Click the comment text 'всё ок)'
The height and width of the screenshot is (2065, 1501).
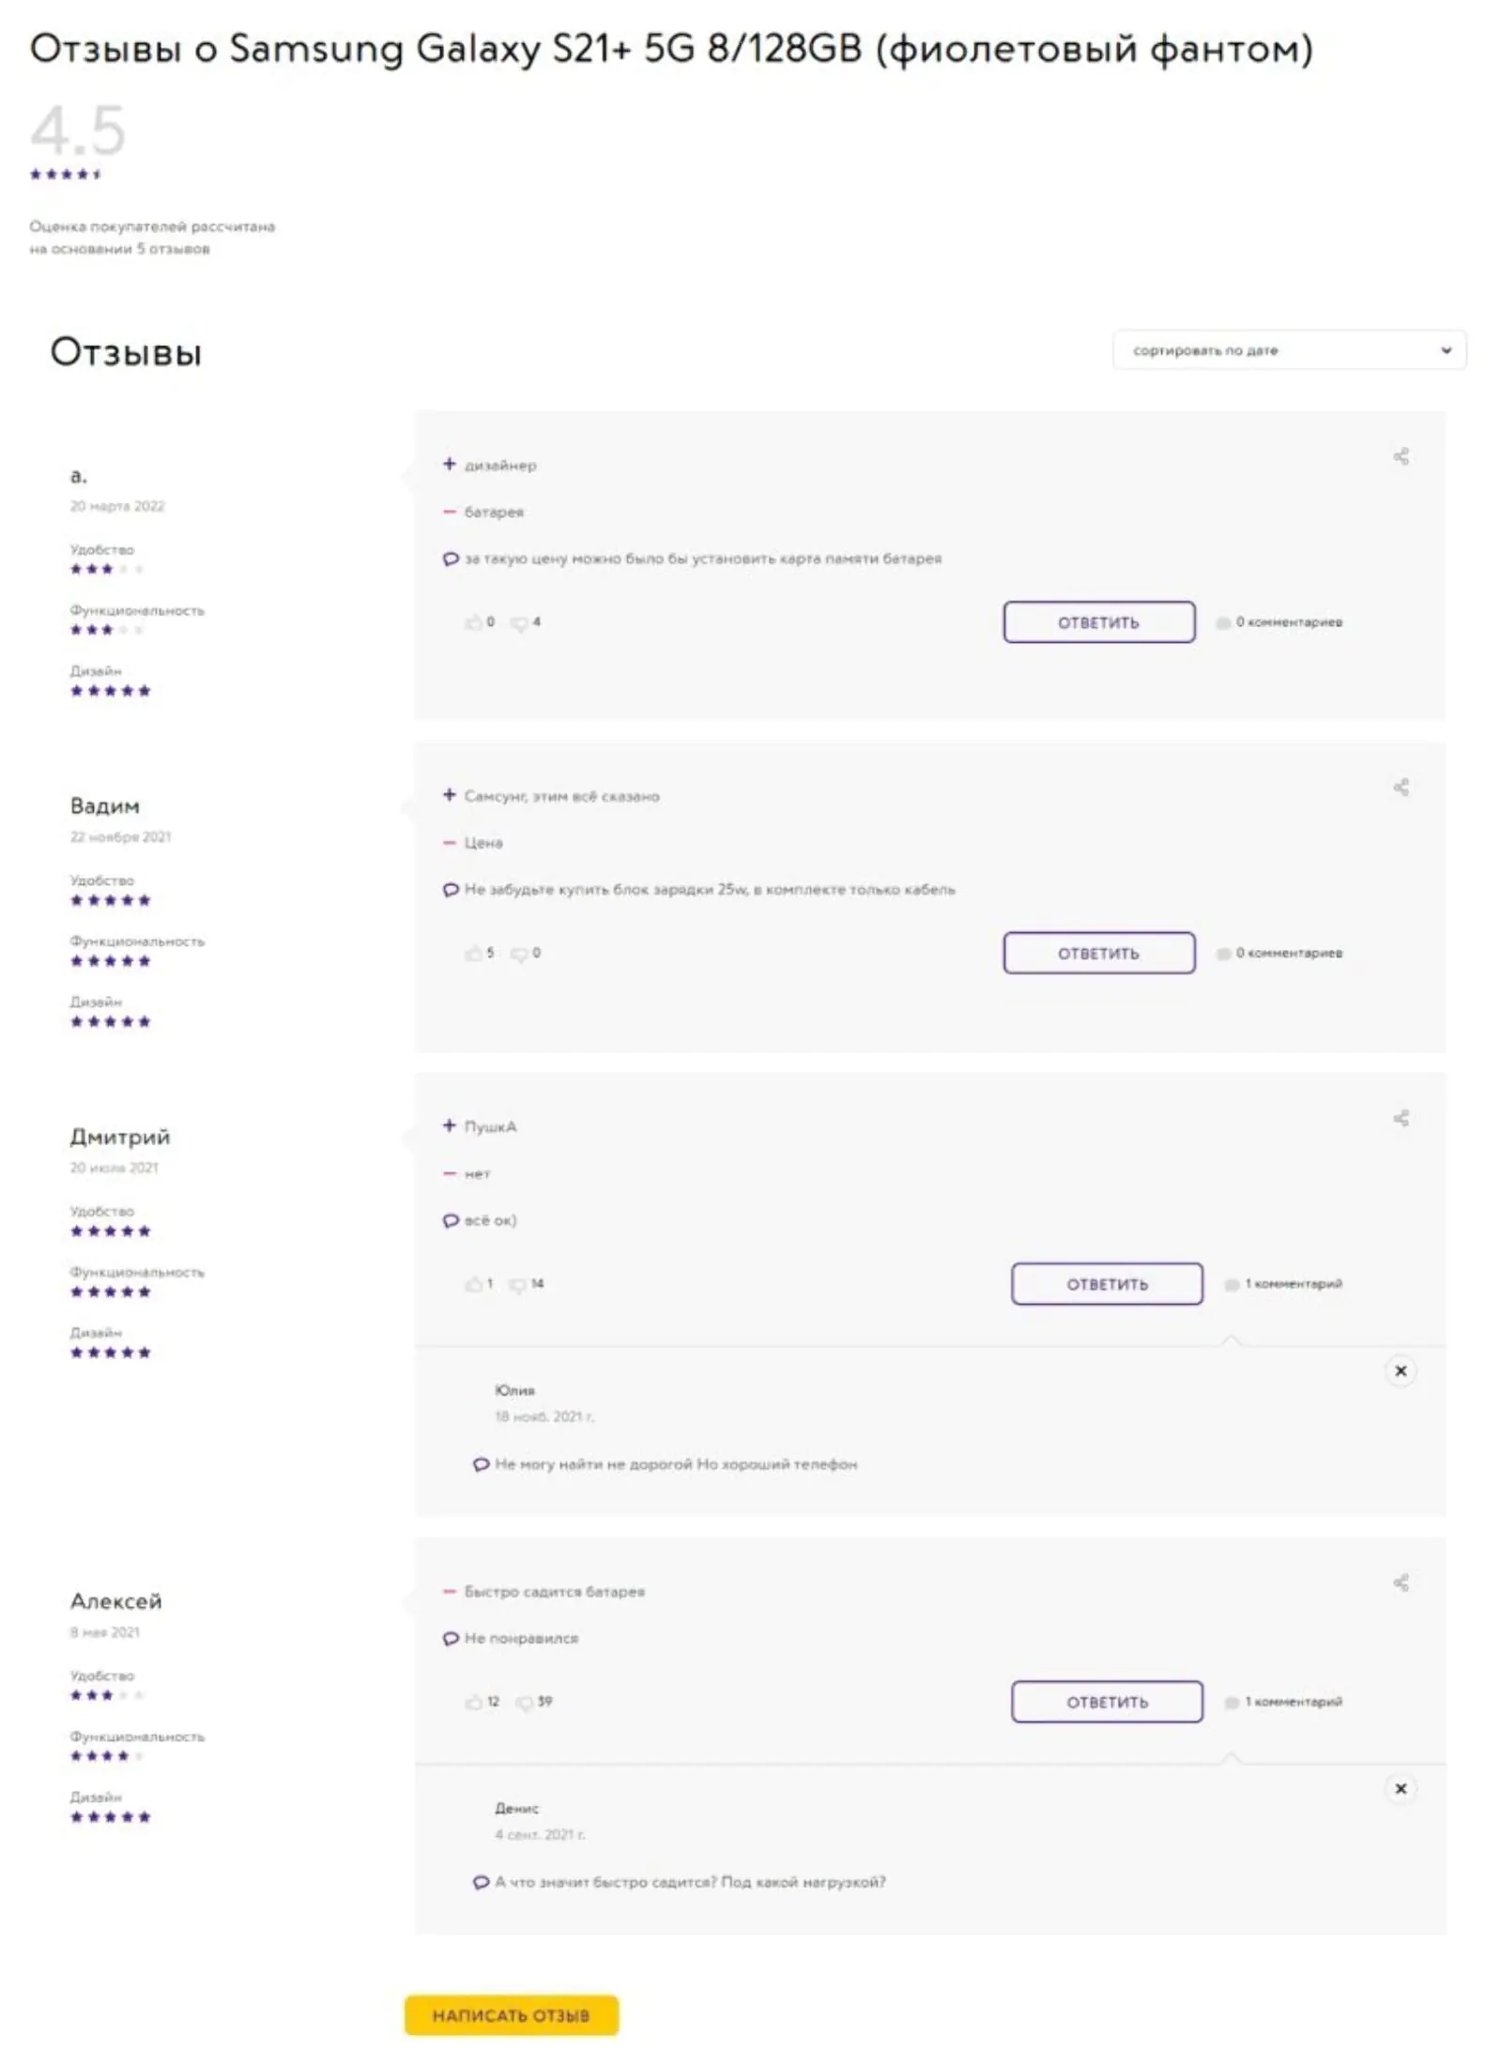tap(491, 1220)
